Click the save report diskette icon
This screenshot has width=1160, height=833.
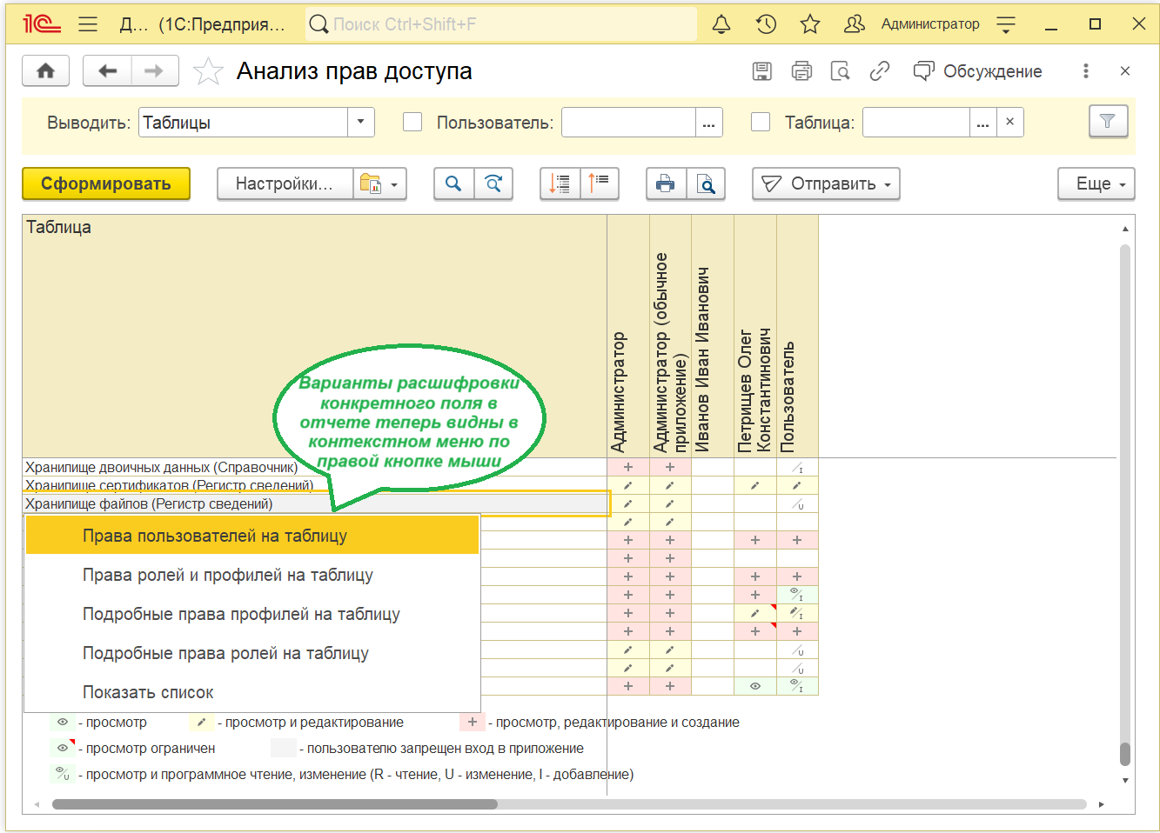click(762, 71)
